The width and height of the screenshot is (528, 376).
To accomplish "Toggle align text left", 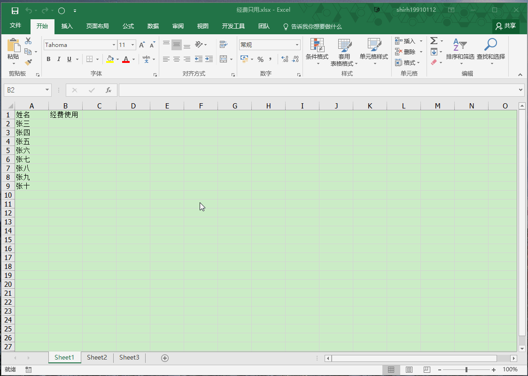I will (166, 59).
